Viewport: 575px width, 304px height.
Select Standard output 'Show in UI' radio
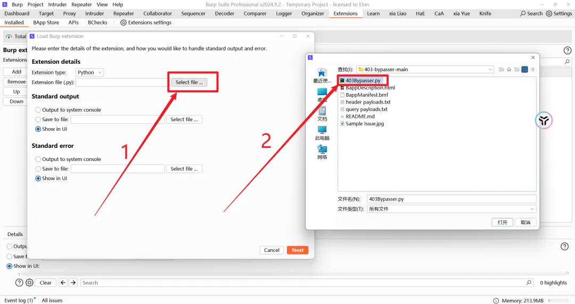pos(38,129)
